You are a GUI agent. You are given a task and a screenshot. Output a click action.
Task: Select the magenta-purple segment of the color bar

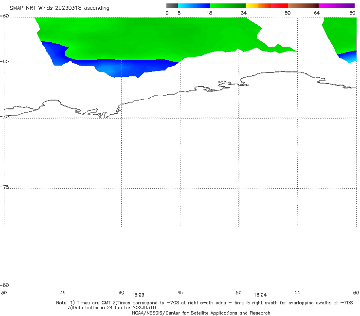click(337, 6)
